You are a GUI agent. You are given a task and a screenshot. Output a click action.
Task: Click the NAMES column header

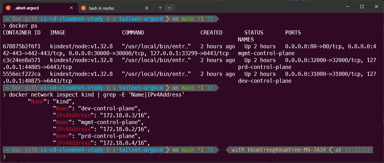coord(246,39)
